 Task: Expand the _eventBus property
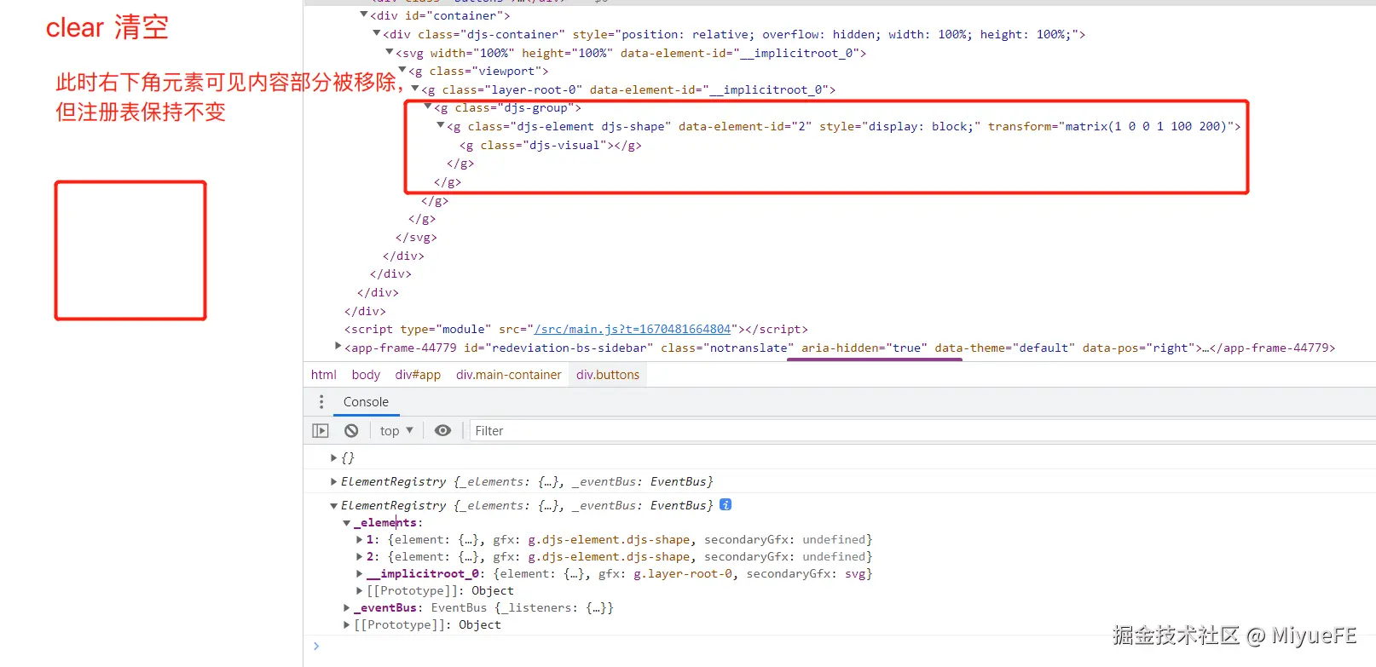pyautogui.click(x=347, y=607)
